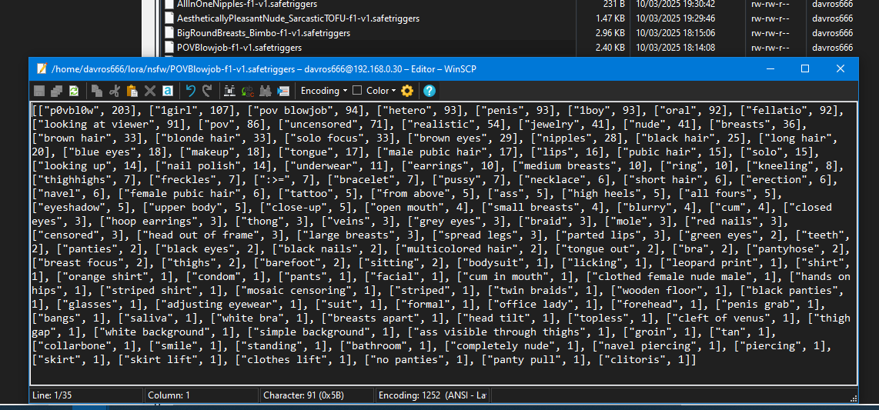Image resolution: width=879 pixels, height=410 pixels.
Task: Open Help with the blue question icon
Action: [429, 91]
